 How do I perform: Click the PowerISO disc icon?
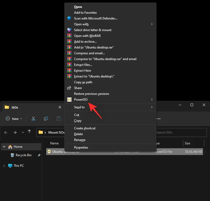[x=69, y=100]
